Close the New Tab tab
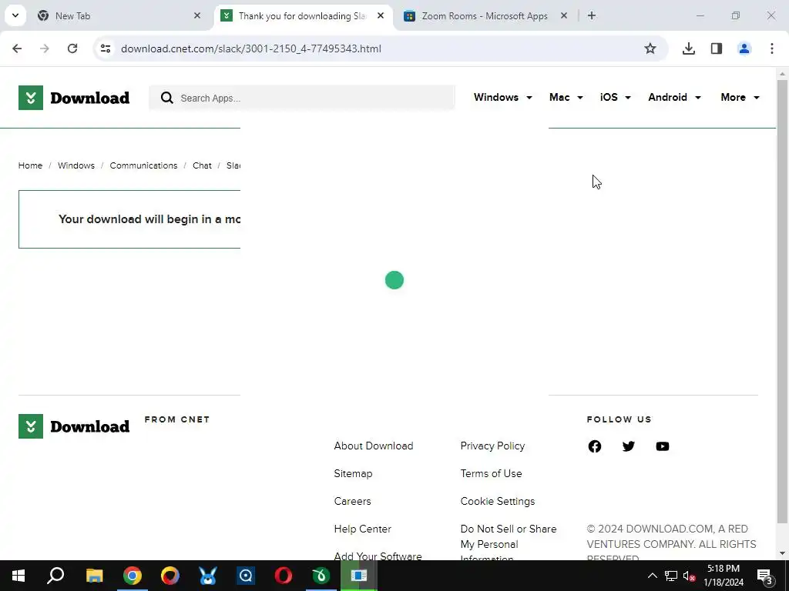This screenshot has width=789, height=591. coord(197,16)
